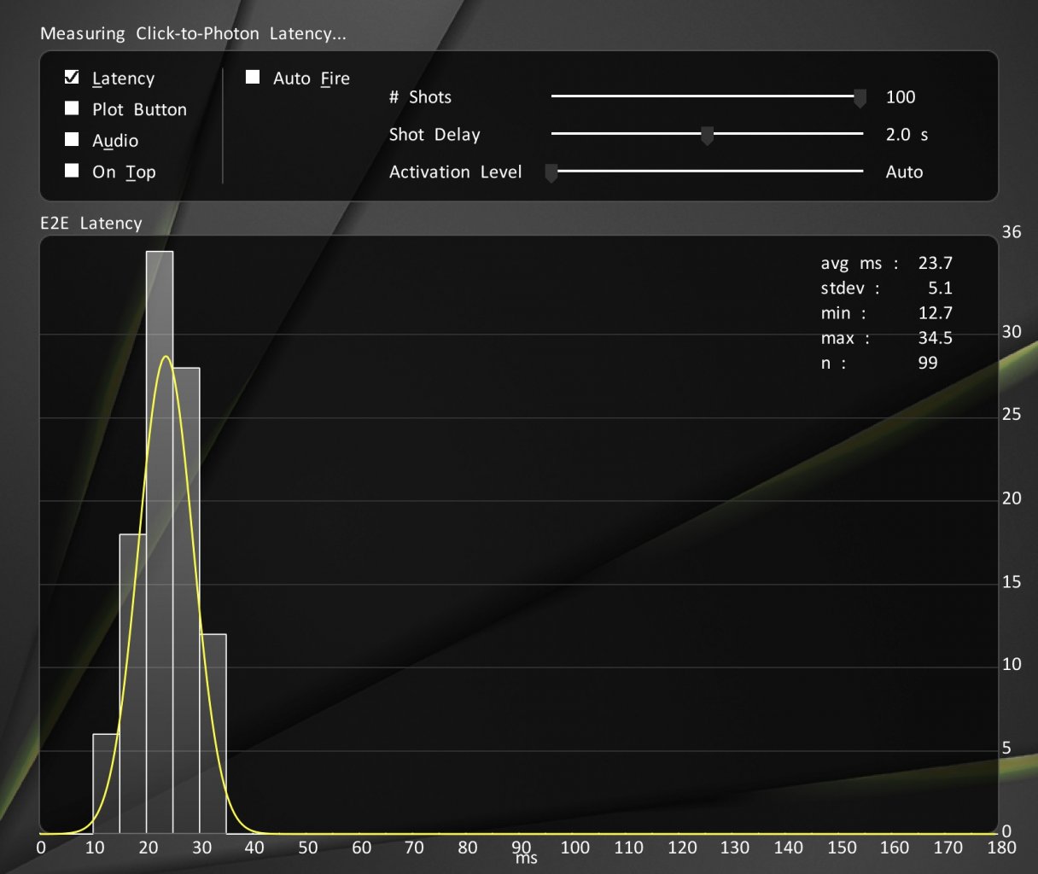
Task: Click the "n : 99" sample count
Action: tap(879, 363)
